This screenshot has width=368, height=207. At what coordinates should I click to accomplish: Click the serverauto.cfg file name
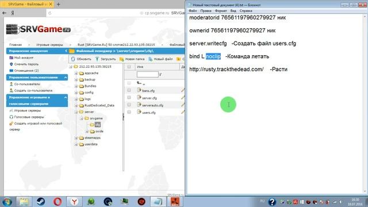(x=152, y=105)
